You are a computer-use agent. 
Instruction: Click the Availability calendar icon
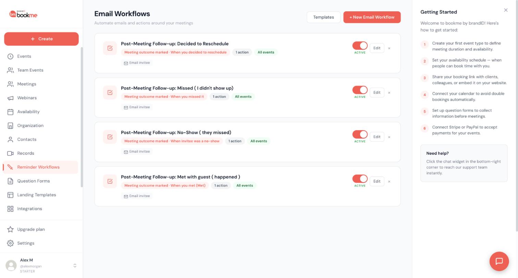[10, 112]
